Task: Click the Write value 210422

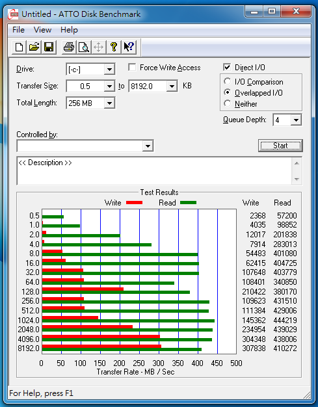Action: tap(254, 292)
